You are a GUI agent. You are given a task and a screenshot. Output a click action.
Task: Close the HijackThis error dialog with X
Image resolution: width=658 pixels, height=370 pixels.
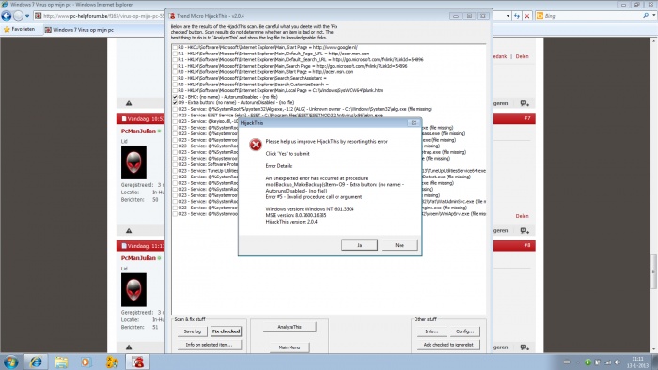click(x=414, y=123)
